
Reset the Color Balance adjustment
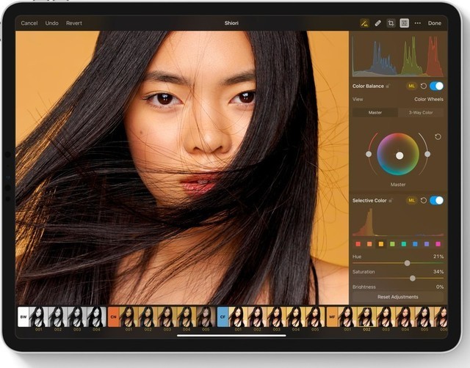pos(424,86)
